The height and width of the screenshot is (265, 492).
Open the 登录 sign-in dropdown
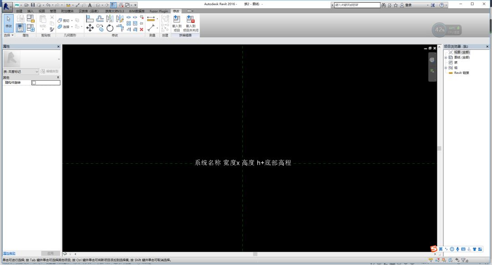point(428,5)
